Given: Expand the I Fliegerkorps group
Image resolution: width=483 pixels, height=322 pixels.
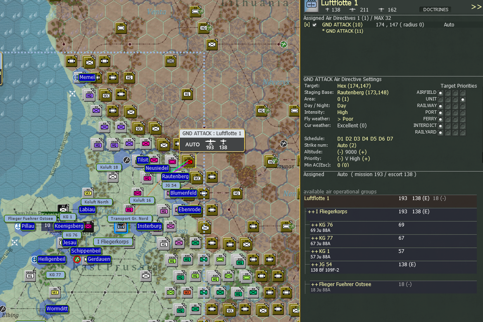Looking at the screenshot, I should tap(311, 212).
